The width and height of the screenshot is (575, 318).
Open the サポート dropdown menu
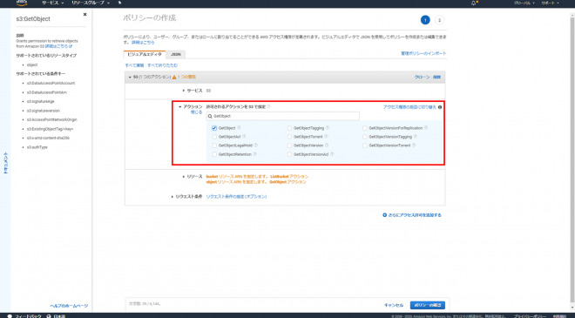click(550, 3)
